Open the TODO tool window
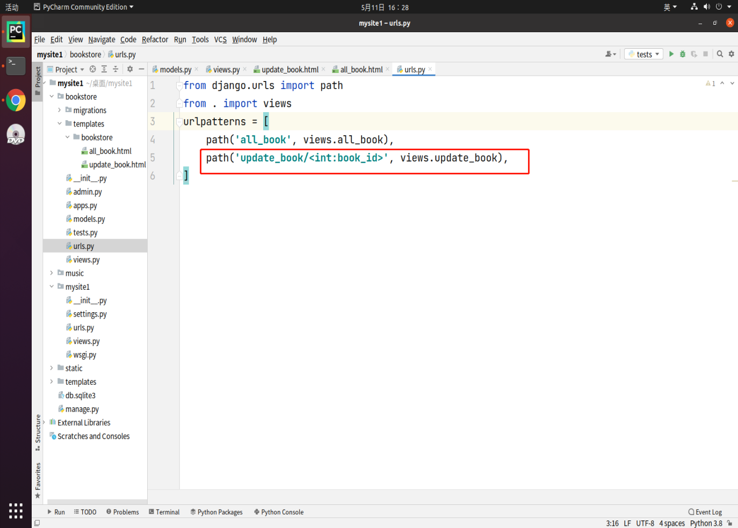Viewport: 738px width, 528px height. 85,512
